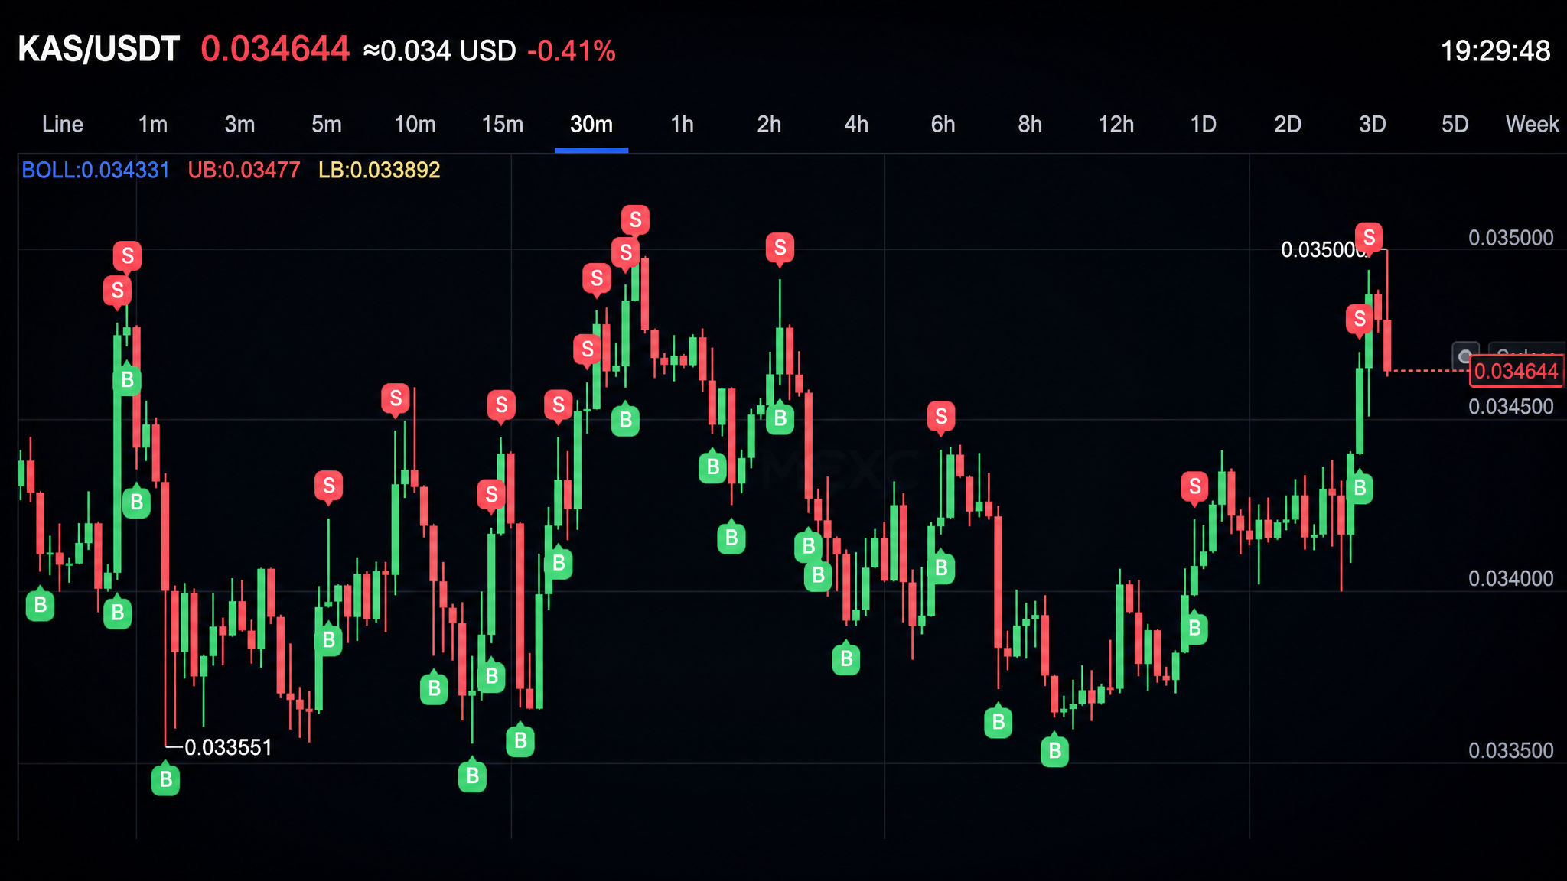Switch to the 12h interval

pos(1116,124)
